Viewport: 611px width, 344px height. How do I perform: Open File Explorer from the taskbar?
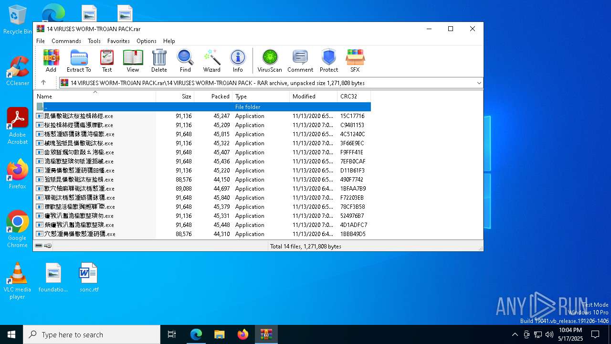pyautogui.click(x=220, y=334)
